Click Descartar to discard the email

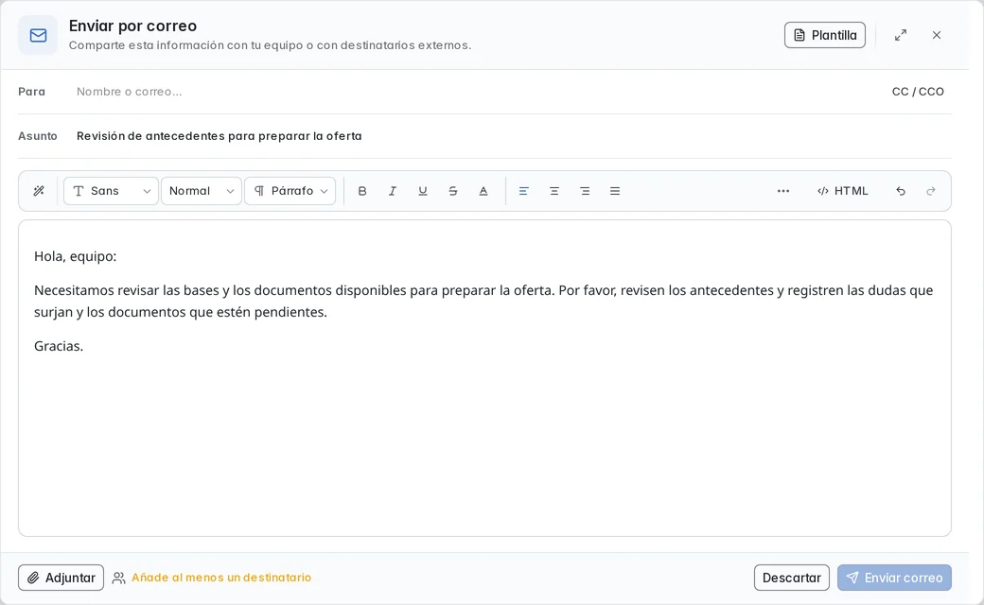pos(791,578)
